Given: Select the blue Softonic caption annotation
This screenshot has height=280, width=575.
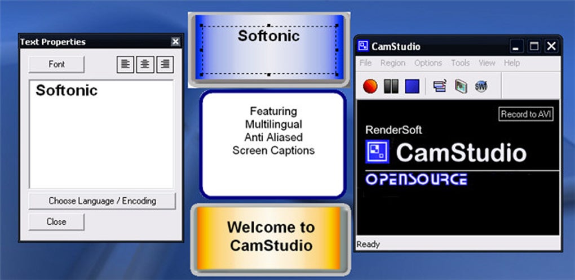Looking at the screenshot, I should click(x=269, y=50).
